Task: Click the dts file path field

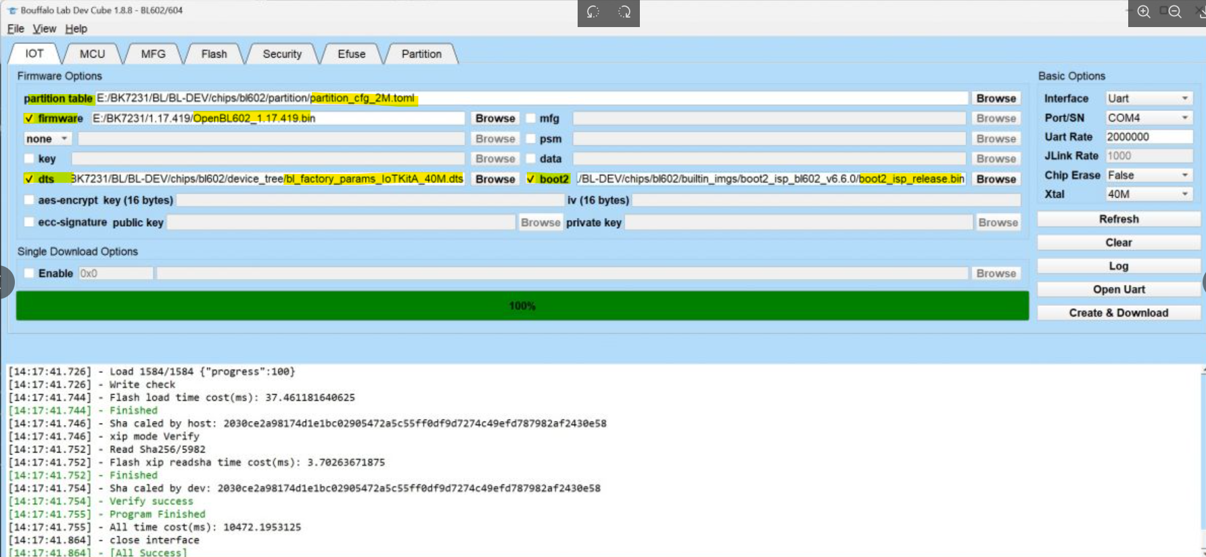Action: pos(267,179)
